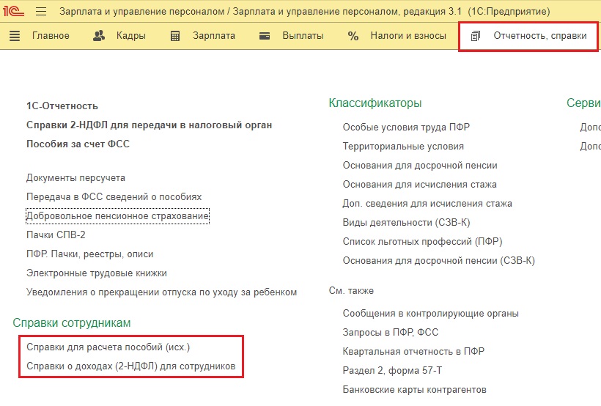The height and width of the screenshot is (406, 601).
Task: Open Особые условия труда ПФР classifier
Action: (406, 128)
